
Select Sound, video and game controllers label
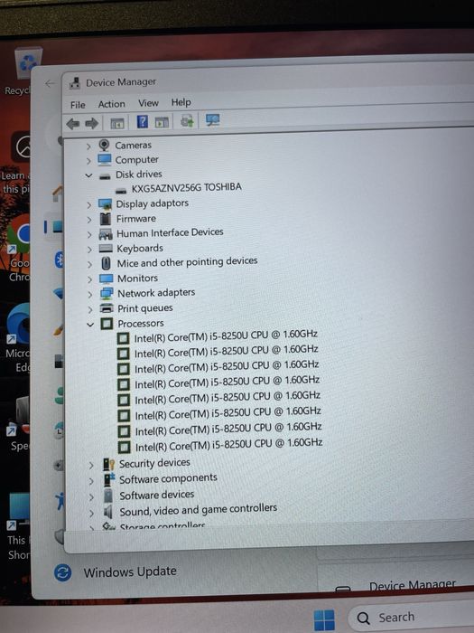199,510
